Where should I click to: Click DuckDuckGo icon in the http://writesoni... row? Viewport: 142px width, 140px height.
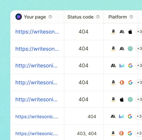pos(122,83)
